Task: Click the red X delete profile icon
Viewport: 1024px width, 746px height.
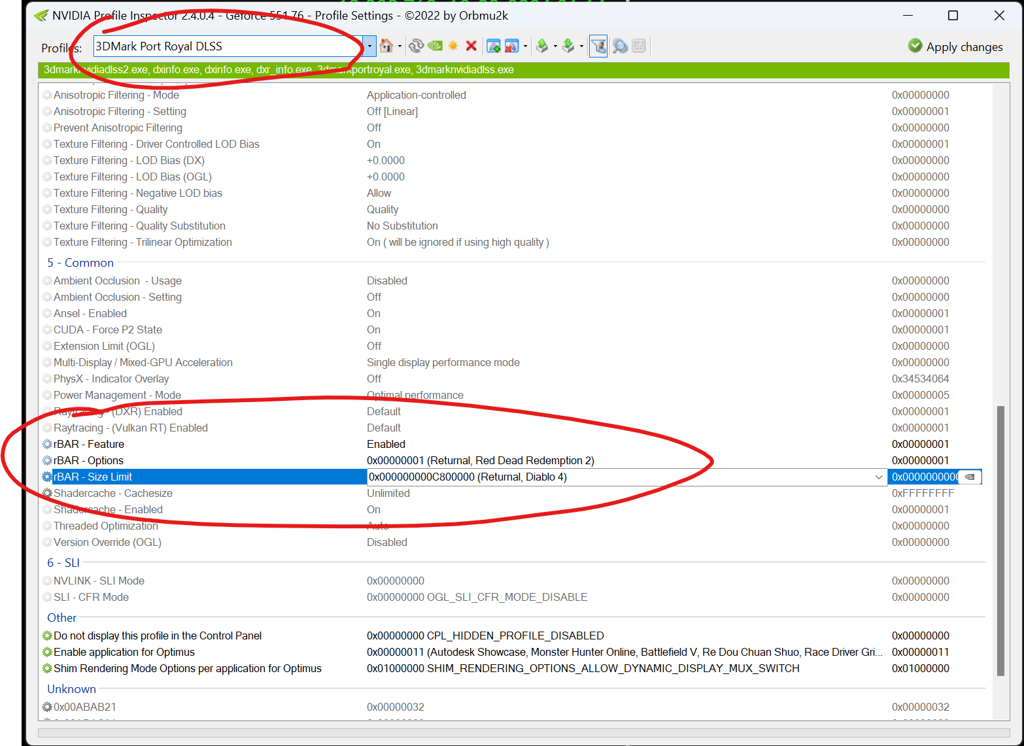Action: [471, 46]
